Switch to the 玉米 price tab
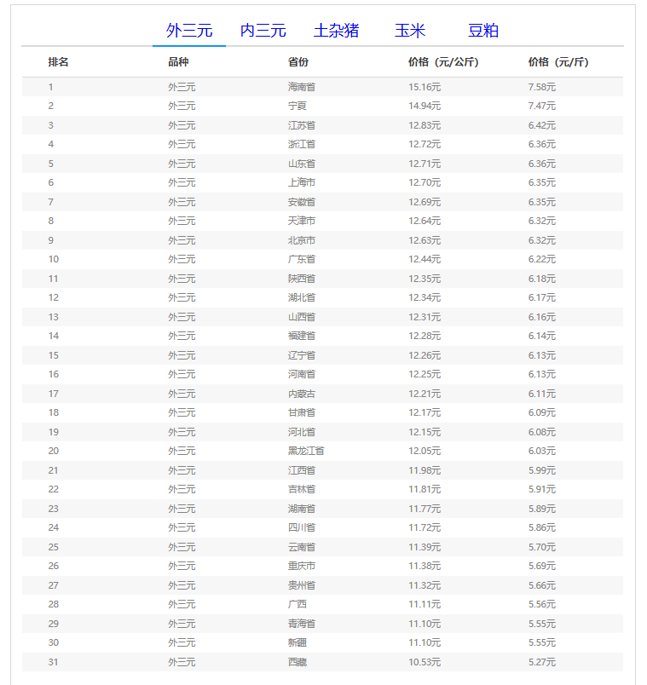Screen dimensions: 647x685 (409, 31)
